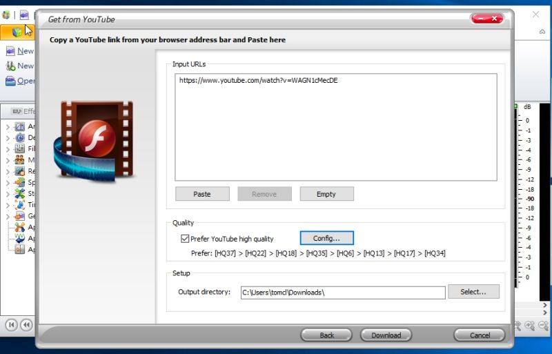552x354 pixels.
Task: Click the greyed-out Remove button
Action: coord(264,194)
